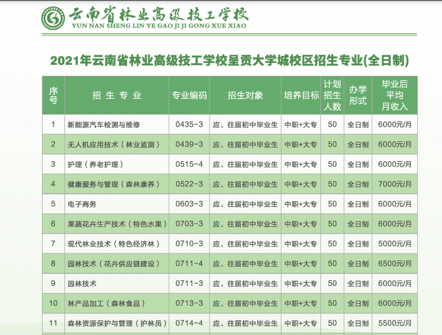Click major code 0714-4
442x335 pixels.
coord(189,323)
